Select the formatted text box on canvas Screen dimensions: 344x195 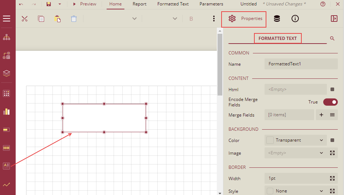(104, 118)
